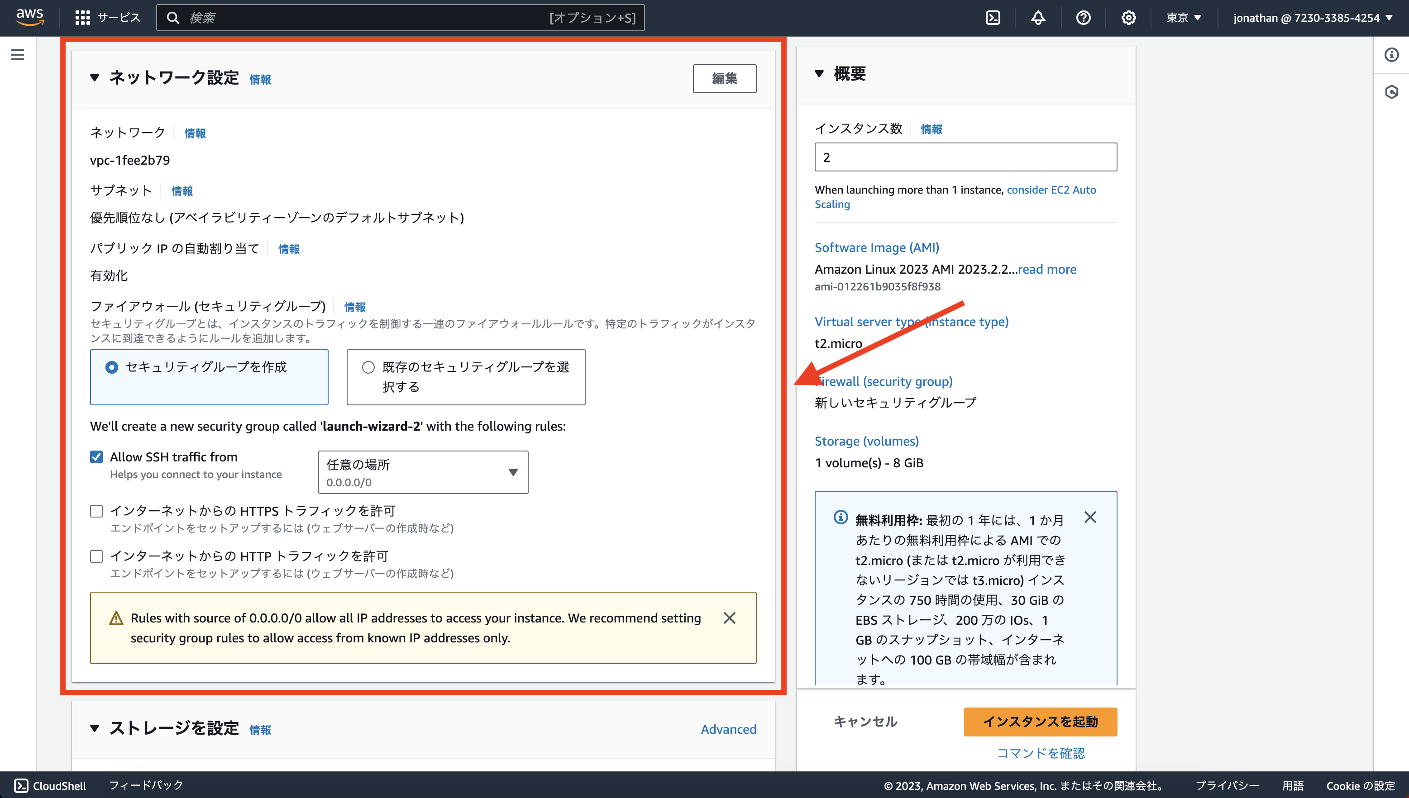Click the help question mark icon
1409x798 pixels.
pyautogui.click(x=1083, y=17)
